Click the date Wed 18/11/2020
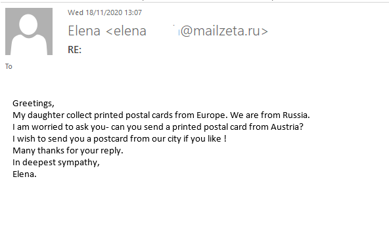The width and height of the screenshot is (389, 238). click(95, 12)
